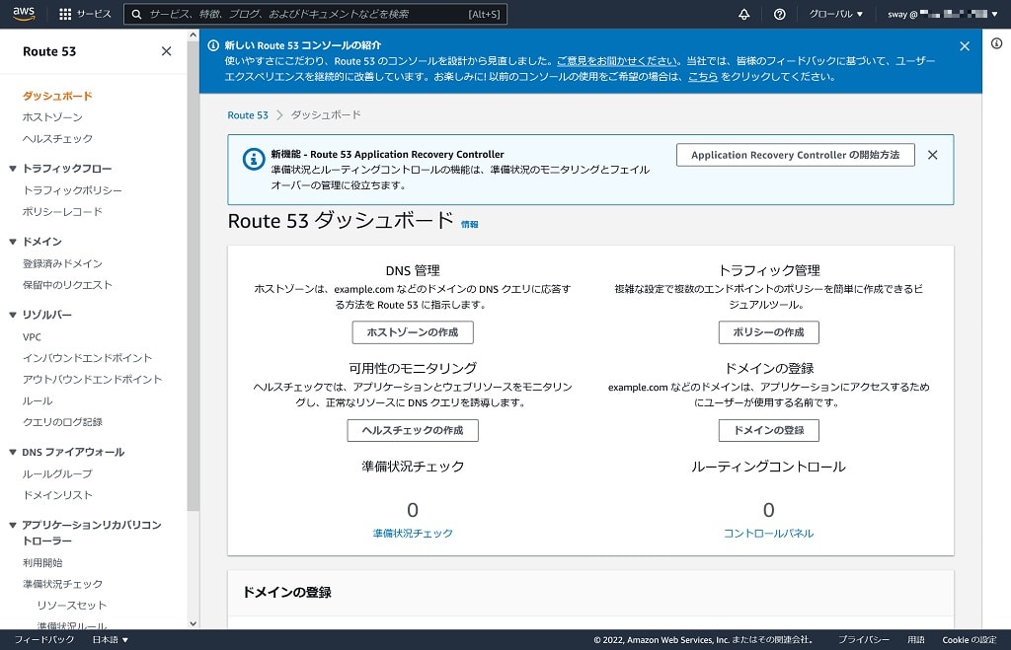Collapse the DNS ファイアウォール section
The width and height of the screenshot is (1011, 650).
pyautogui.click(x=12, y=452)
